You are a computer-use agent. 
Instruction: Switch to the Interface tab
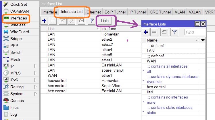50,12
